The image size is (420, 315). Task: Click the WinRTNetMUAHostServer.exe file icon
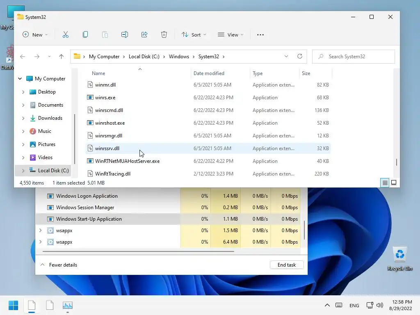pyautogui.click(x=90, y=161)
